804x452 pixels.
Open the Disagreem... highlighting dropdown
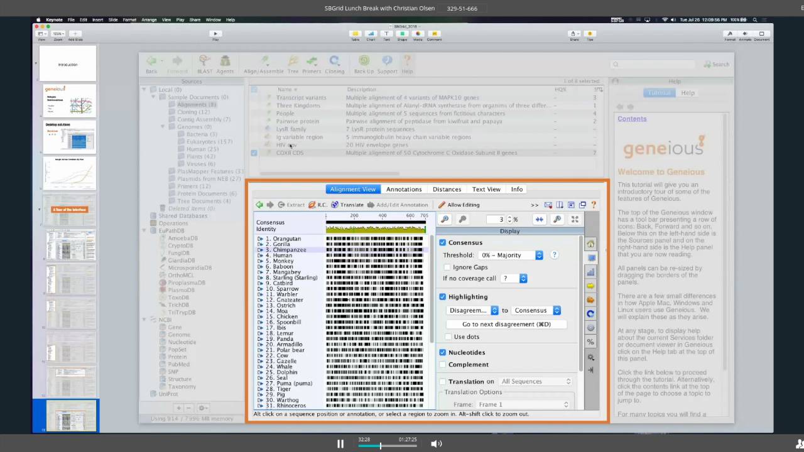472,310
